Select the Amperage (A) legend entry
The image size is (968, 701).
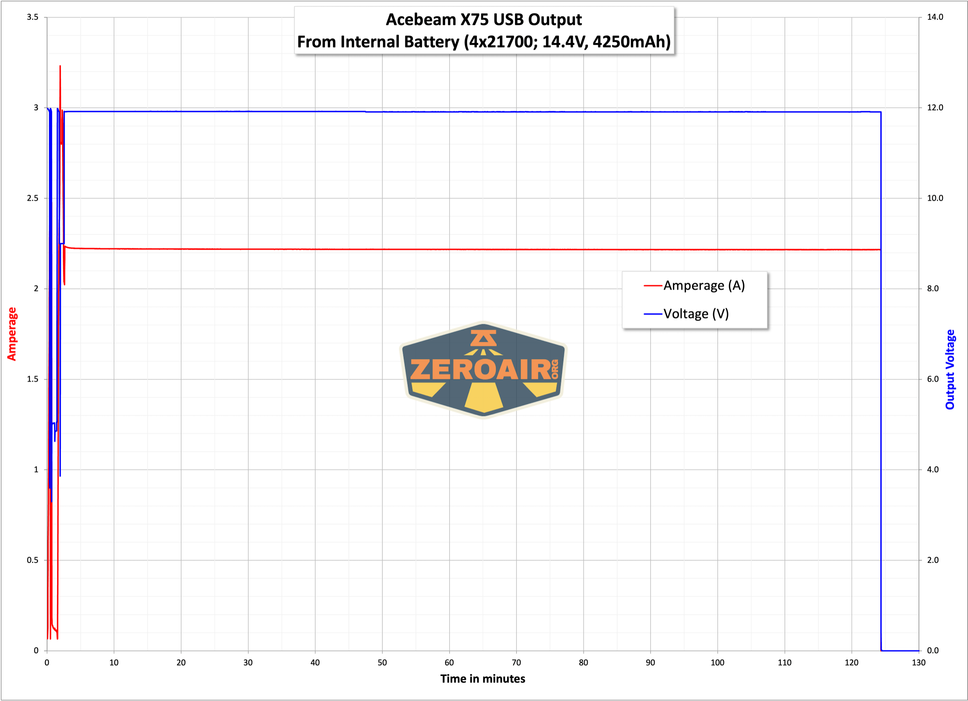click(x=704, y=285)
